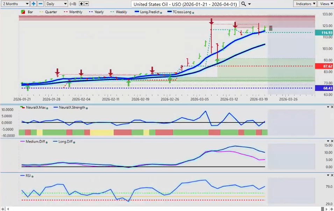The width and height of the screenshot is (334, 211).
Task: Collapse the Medium.Diff panel with its arrow
Action: pos(328,141)
